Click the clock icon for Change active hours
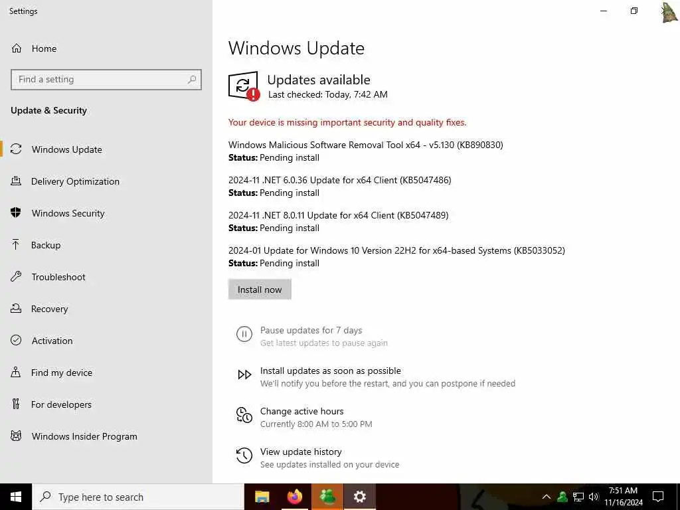Viewport: 680px width, 510px height. (x=244, y=415)
